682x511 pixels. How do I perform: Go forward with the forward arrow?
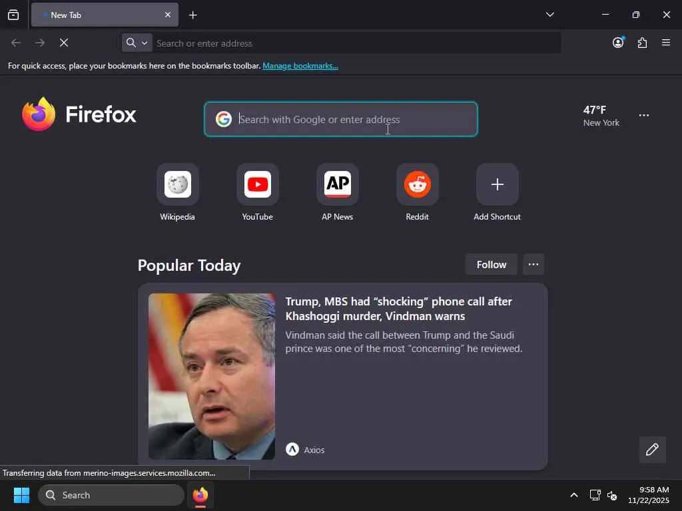[40, 43]
